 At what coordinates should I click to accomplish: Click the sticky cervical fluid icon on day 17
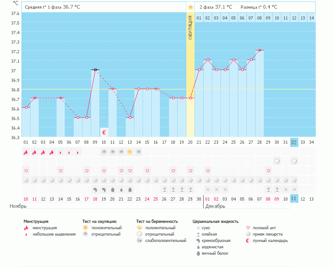(164, 189)
